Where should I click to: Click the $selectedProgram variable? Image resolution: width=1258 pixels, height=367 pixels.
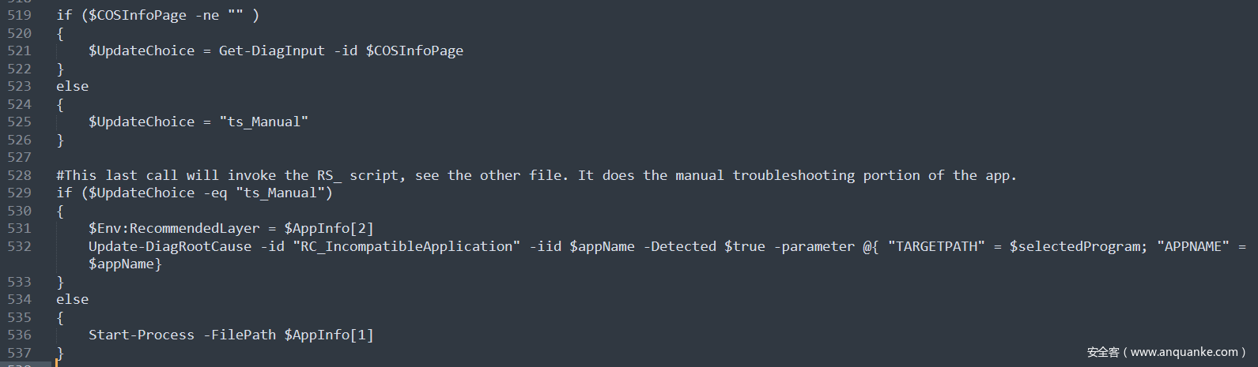click(1078, 246)
